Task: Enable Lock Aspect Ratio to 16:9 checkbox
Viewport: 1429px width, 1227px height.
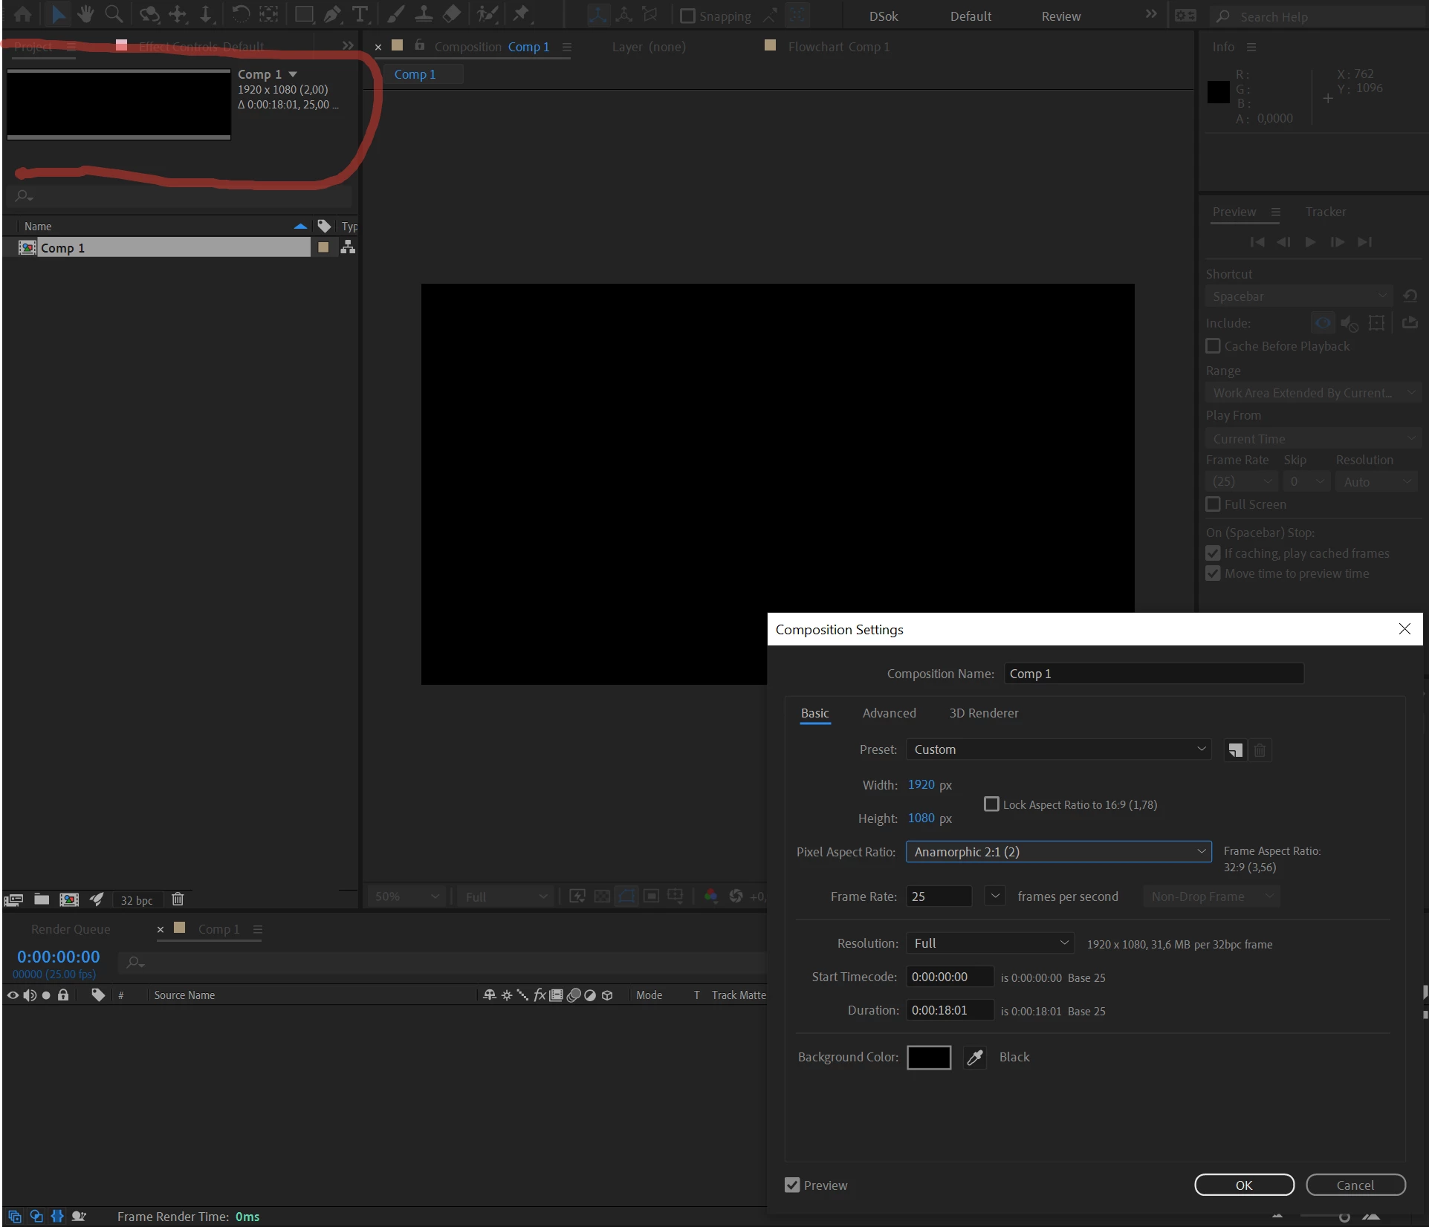Action: [991, 804]
